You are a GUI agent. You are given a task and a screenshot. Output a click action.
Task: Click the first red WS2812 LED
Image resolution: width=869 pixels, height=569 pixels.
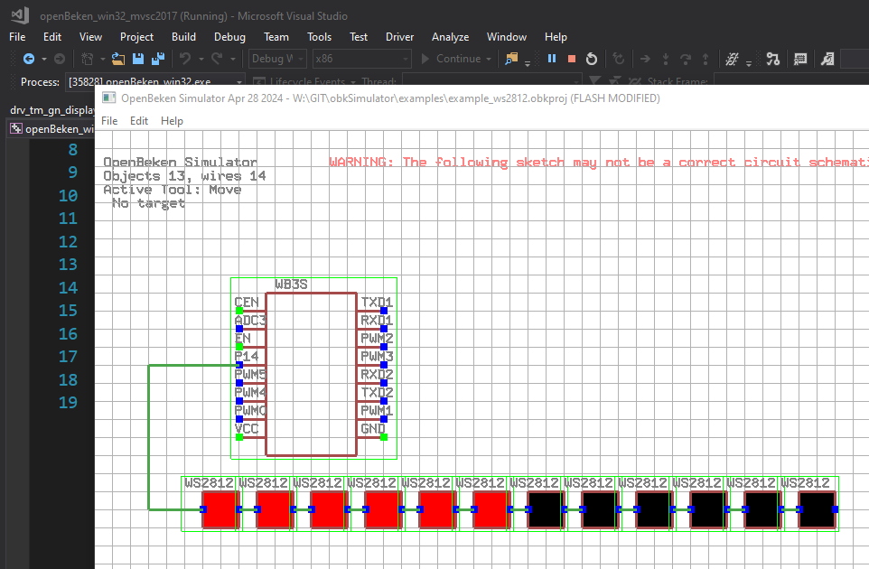(220, 508)
